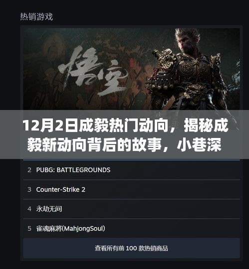Click the blue highlight line above PUBG row
The height and width of the screenshot is (269, 249).
point(132,160)
